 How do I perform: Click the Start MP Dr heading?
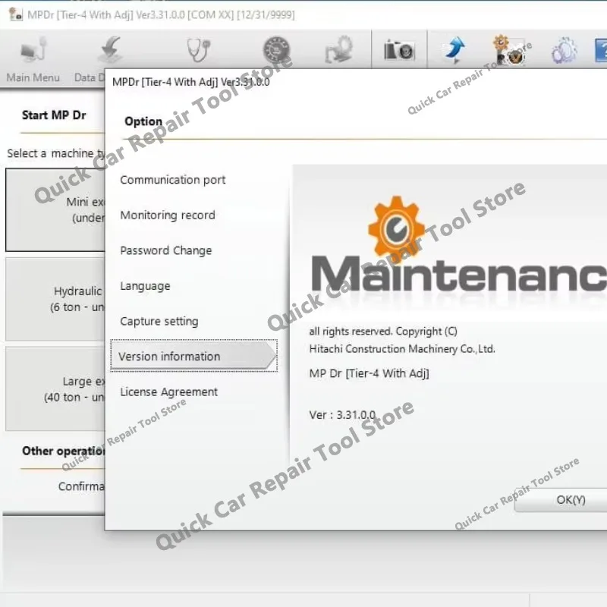point(54,115)
